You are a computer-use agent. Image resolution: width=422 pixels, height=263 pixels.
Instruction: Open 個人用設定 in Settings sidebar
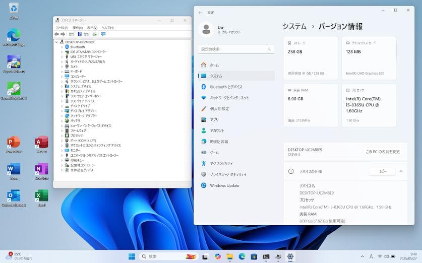click(x=236, y=109)
